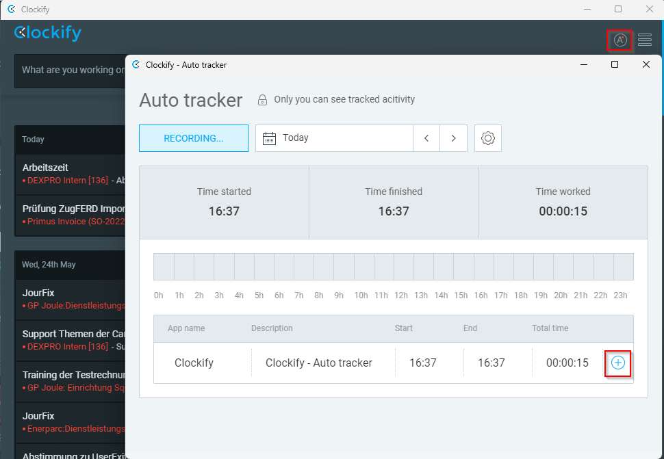
Task: Maximize the Auto tracker window
Action: [x=614, y=64]
